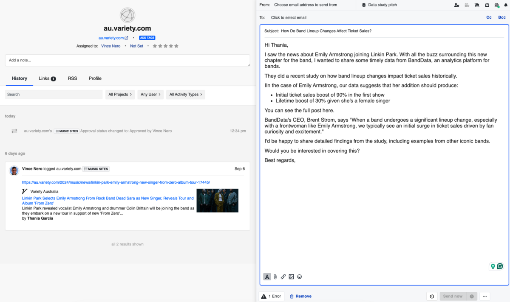
Task: Click the Add a note field
Action: pyautogui.click(x=127, y=60)
